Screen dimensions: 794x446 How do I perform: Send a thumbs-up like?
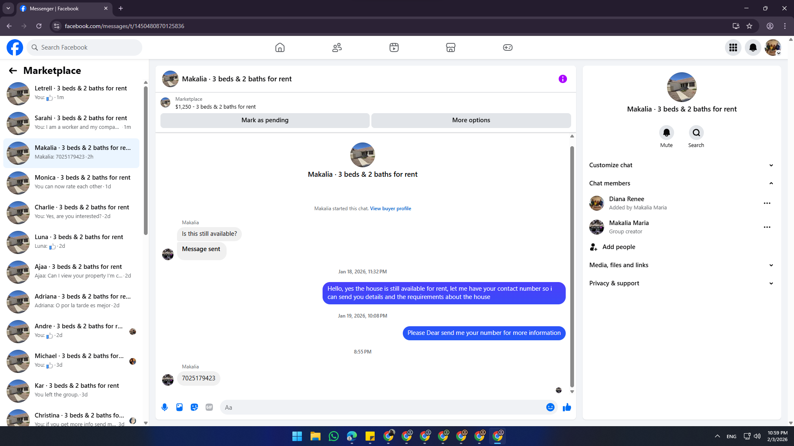coord(567,407)
